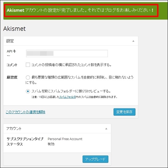This screenshot has width=168, height=168.
Task: Select always send spam to folder radio
Action: [x=28, y=91]
